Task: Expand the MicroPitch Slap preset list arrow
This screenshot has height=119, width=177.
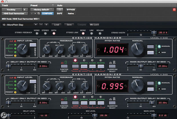Action: (36, 25)
